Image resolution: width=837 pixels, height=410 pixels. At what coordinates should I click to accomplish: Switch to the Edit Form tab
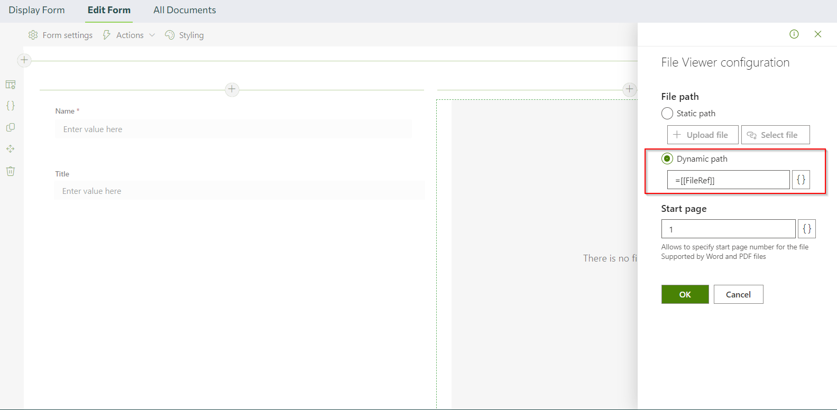pos(109,10)
